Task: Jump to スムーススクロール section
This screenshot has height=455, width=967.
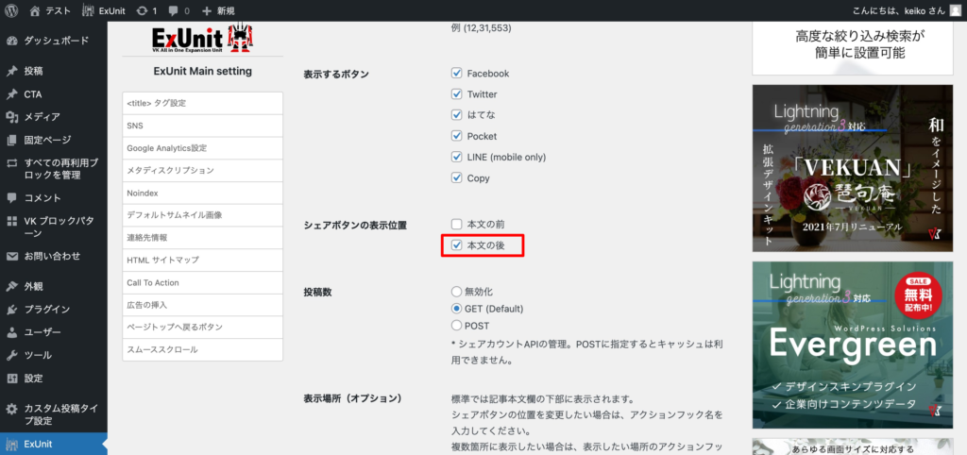Action: click(x=202, y=349)
